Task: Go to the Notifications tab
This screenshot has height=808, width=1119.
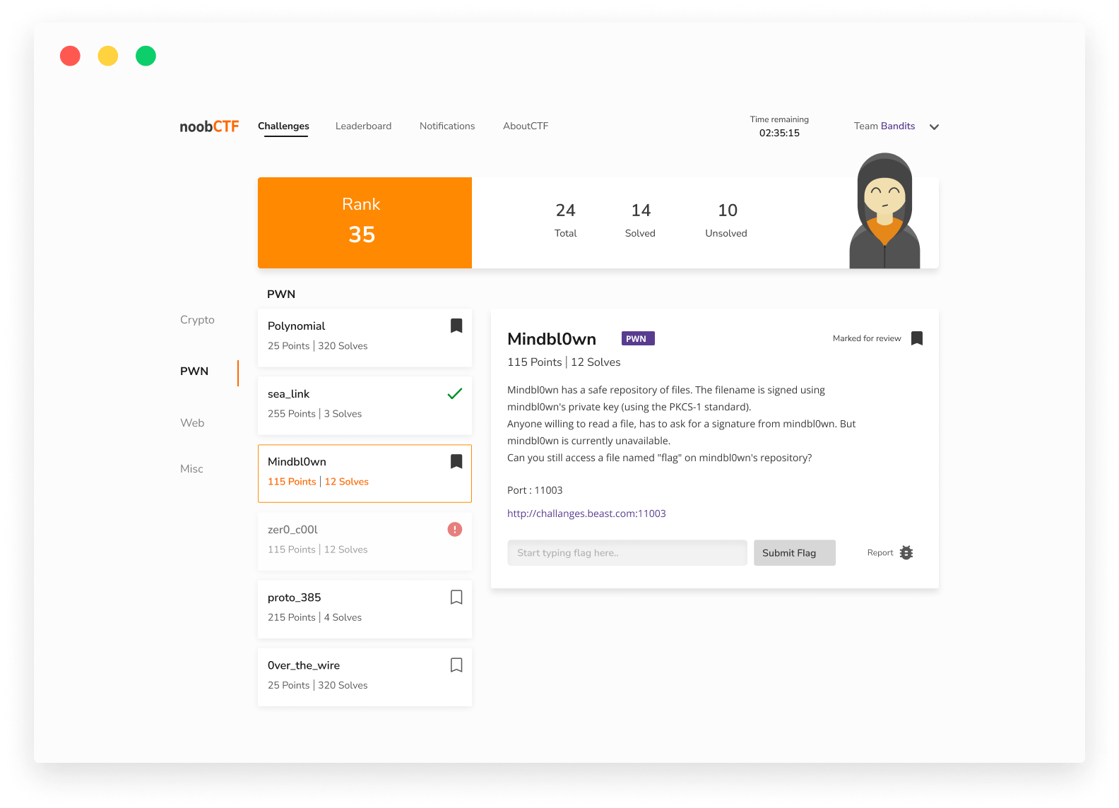Action: (x=447, y=126)
